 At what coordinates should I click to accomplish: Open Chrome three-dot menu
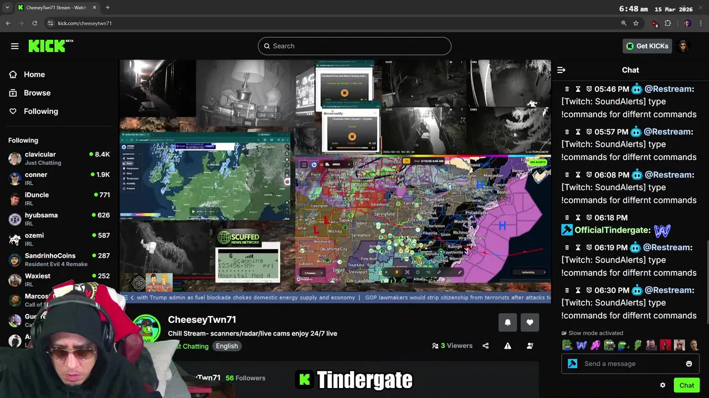pyautogui.click(x=701, y=23)
